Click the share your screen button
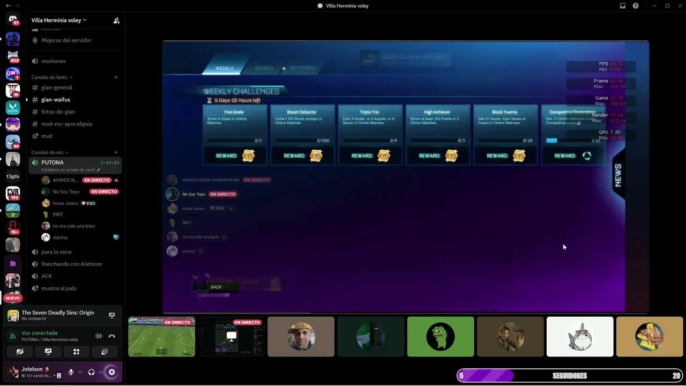 click(x=48, y=352)
